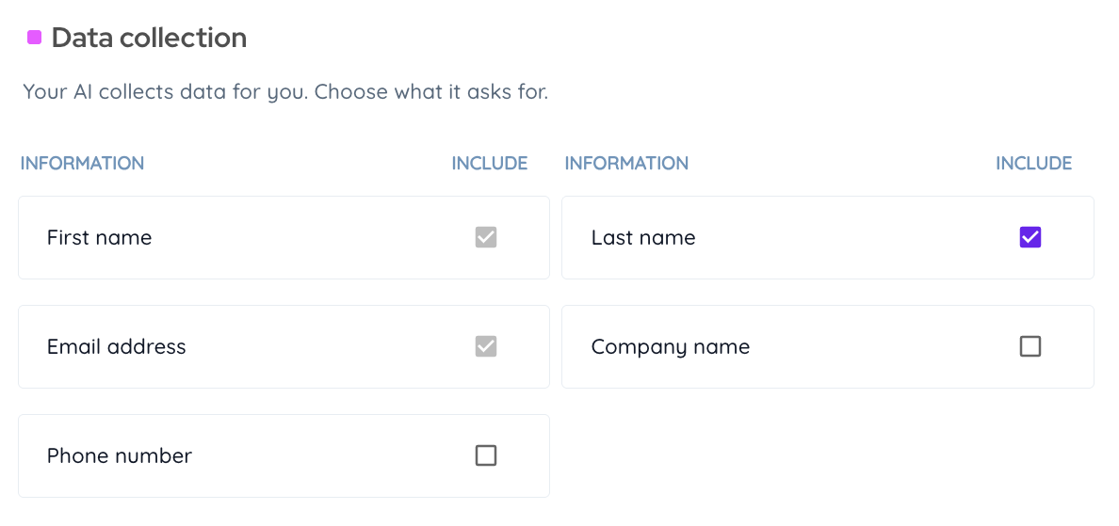This screenshot has width=1119, height=526.
Task: Enable the Company name checkbox
Action: pyautogui.click(x=1030, y=346)
